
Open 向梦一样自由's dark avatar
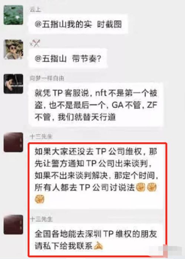pyautogui.click(x=13, y=84)
